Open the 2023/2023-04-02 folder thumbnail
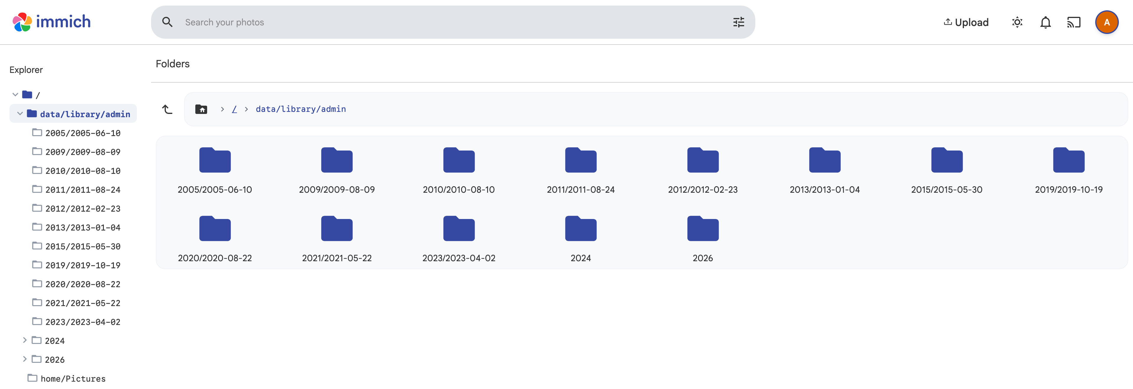 point(459,228)
